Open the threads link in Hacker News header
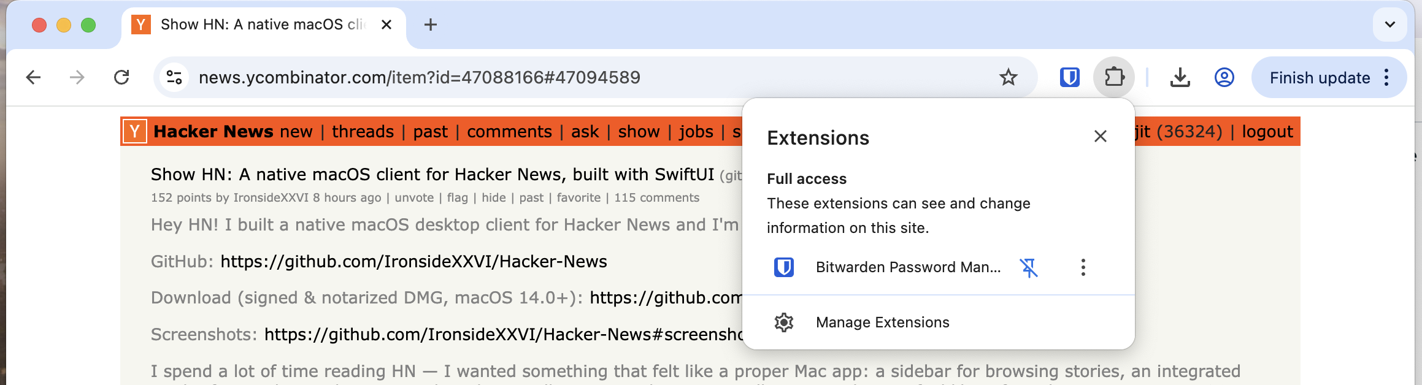The image size is (1422, 385). pyautogui.click(x=363, y=132)
